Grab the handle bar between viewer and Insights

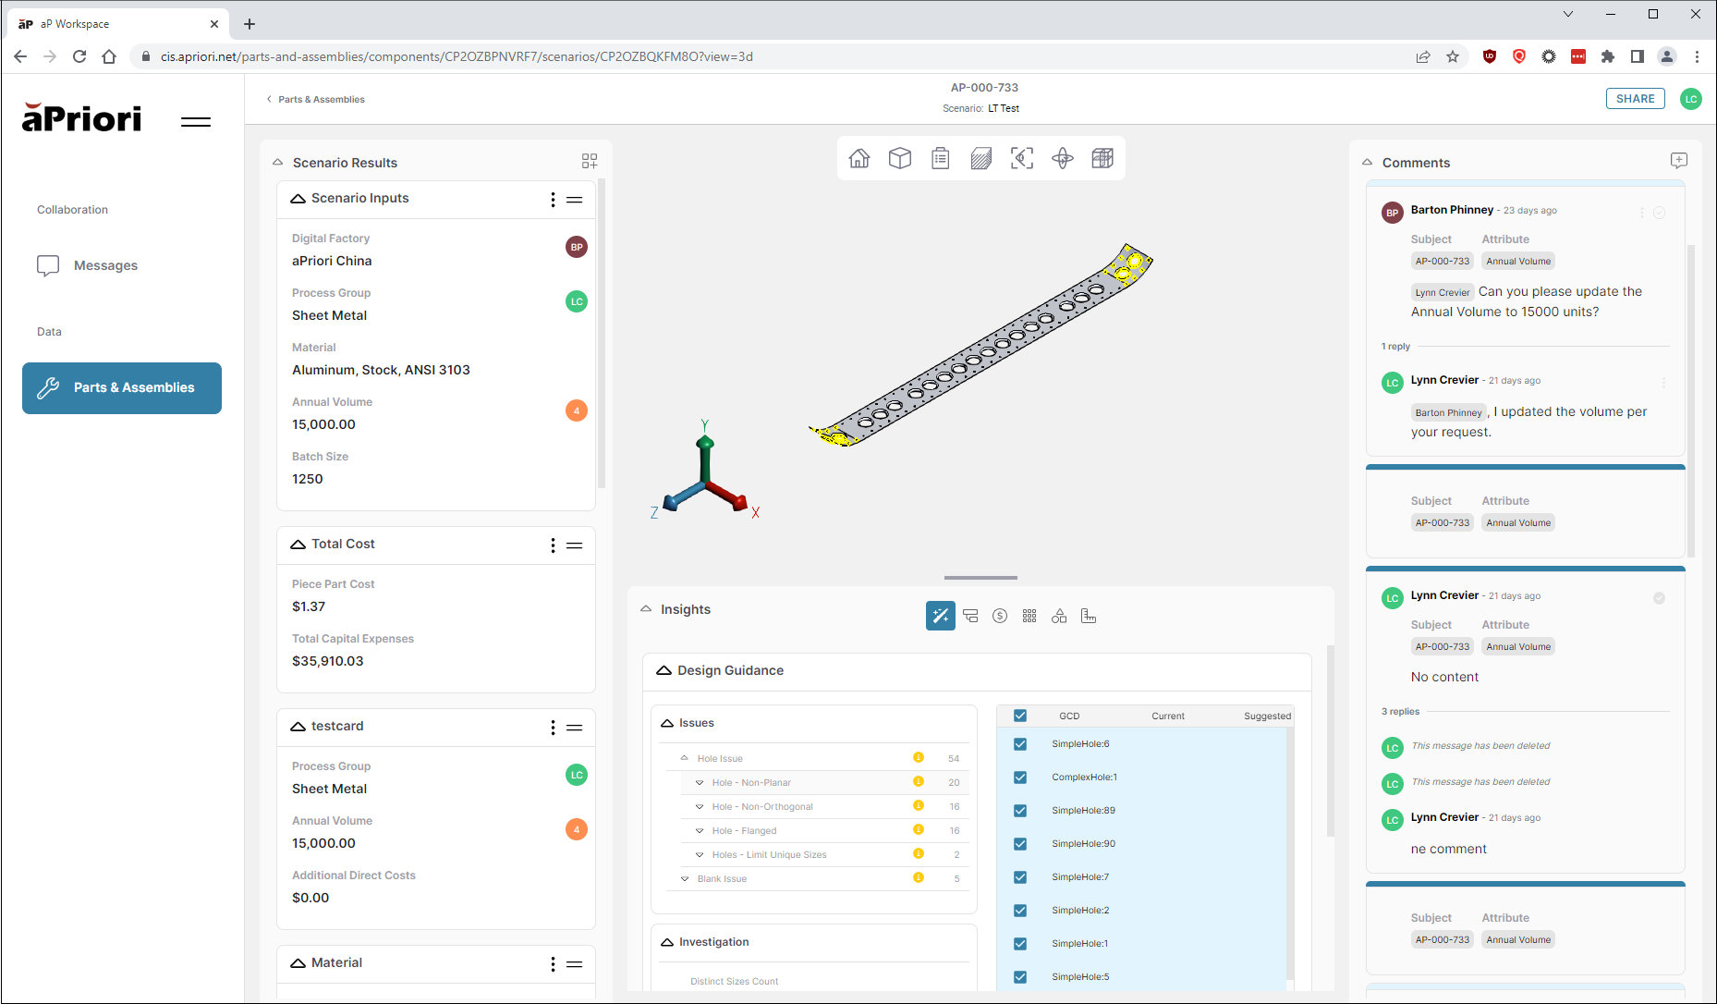(980, 578)
